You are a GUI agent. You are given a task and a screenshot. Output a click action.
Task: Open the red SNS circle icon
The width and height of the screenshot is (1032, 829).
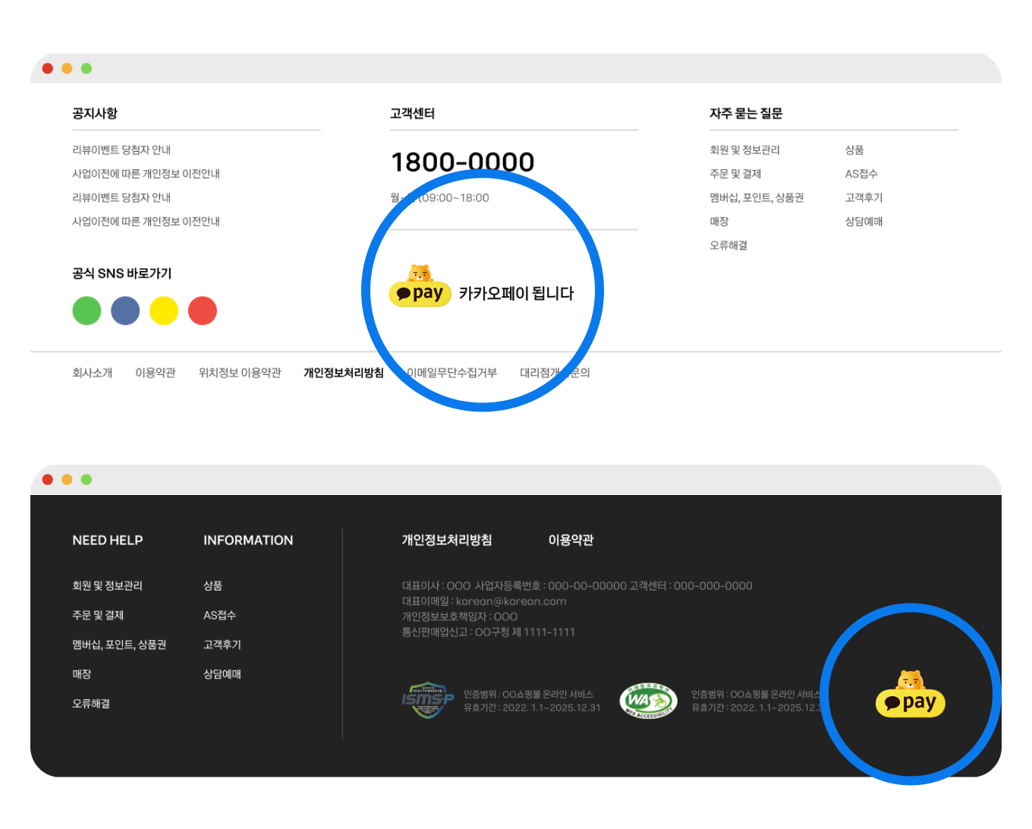(203, 310)
